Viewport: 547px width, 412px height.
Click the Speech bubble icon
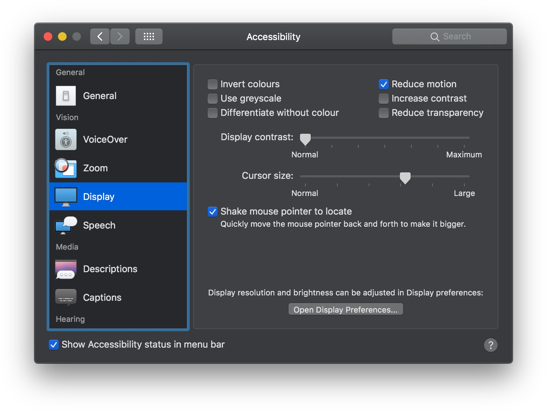pyautogui.click(x=66, y=225)
